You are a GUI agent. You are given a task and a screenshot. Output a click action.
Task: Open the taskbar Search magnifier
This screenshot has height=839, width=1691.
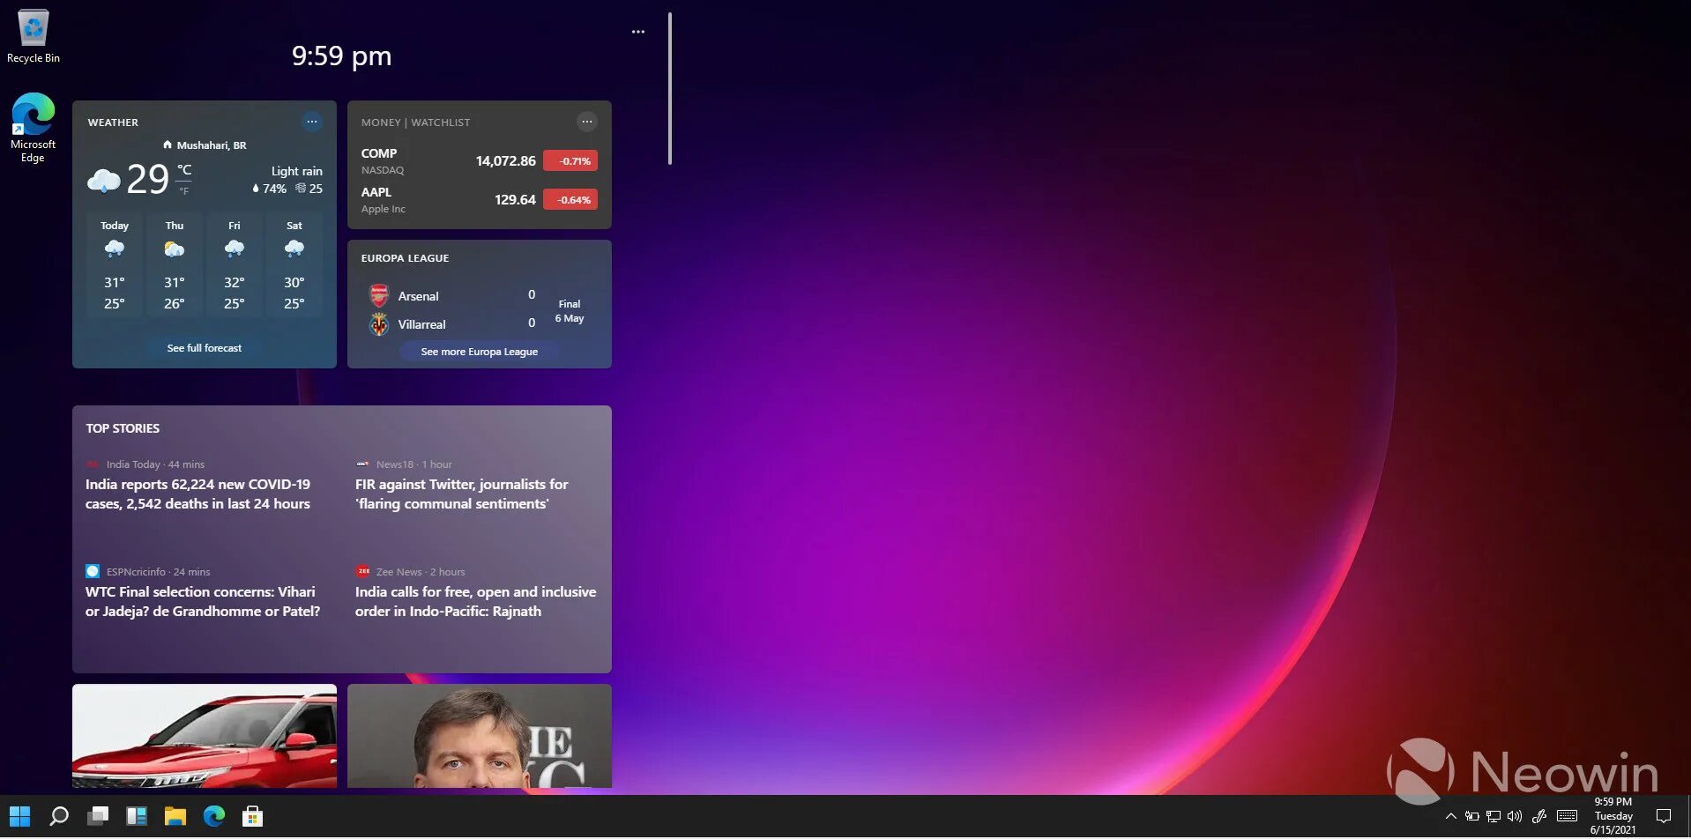tap(59, 817)
